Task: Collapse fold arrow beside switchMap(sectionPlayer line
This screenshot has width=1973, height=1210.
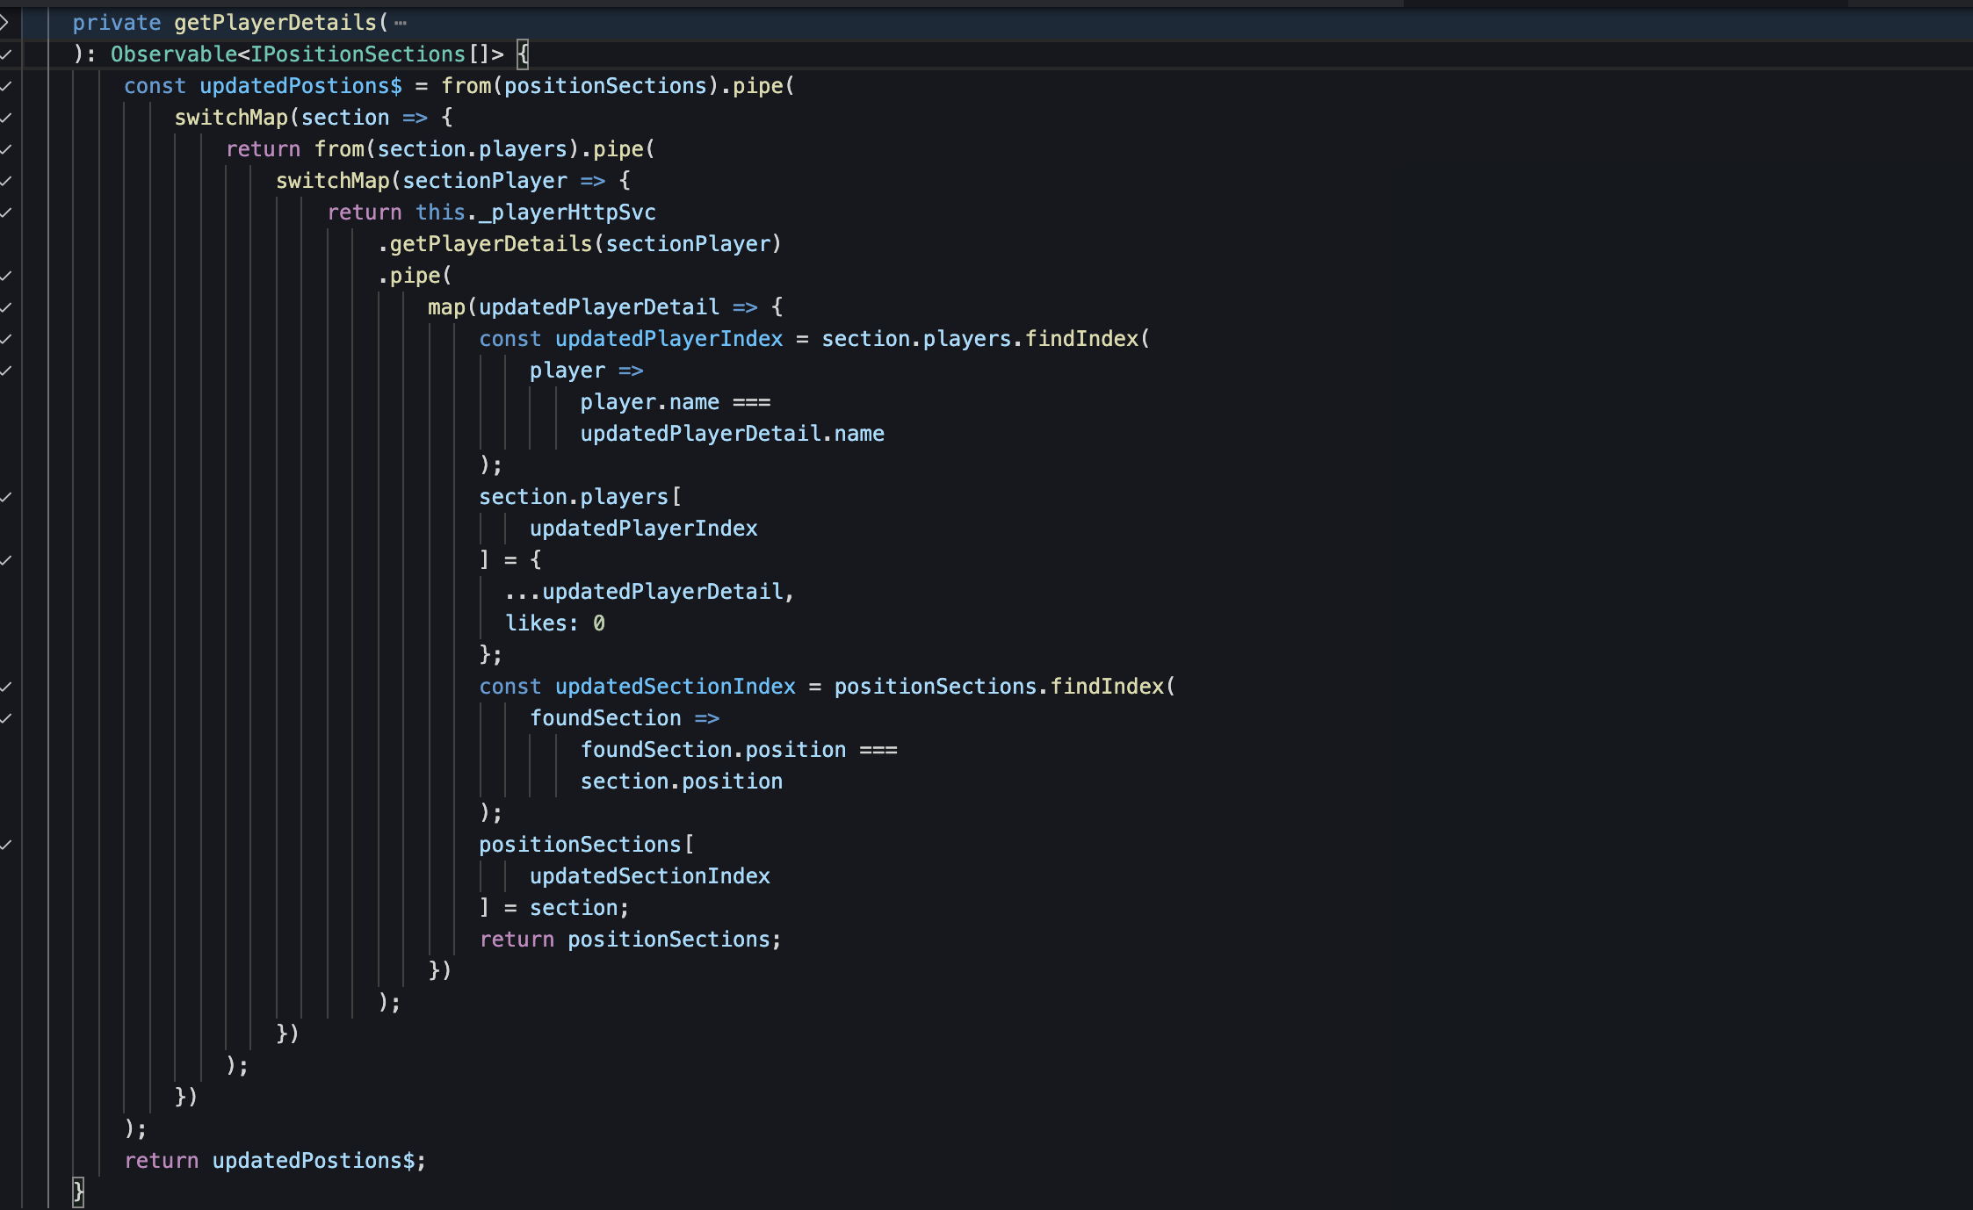Action: (x=5, y=181)
